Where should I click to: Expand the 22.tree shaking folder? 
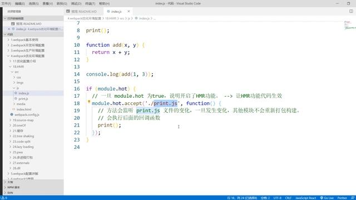pyautogui.click(x=33, y=136)
